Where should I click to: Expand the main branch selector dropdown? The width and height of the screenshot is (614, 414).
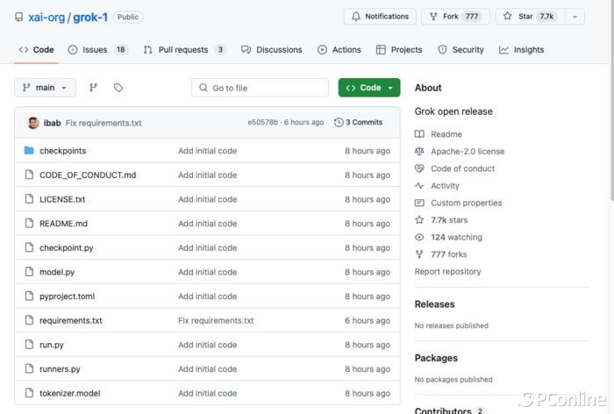(x=45, y=88)
